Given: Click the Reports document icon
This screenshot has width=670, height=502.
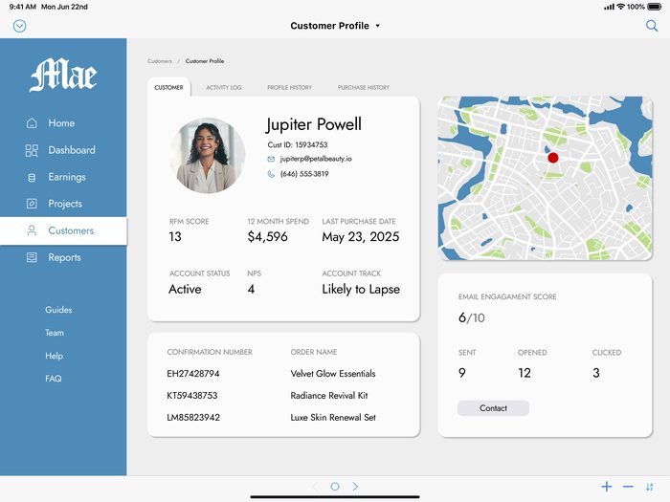Looking at the screenshot, I should click(32, 257).
